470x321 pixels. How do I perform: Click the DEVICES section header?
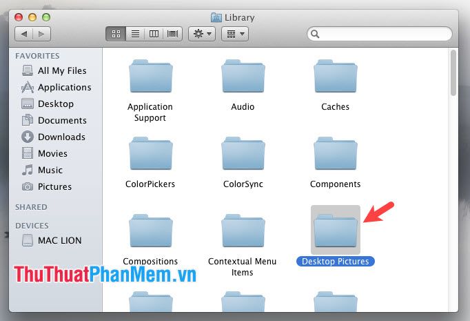(x=32, y=226)
